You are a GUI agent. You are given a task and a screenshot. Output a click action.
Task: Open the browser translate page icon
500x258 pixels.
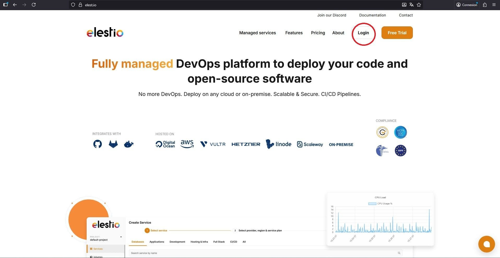click(412, 5)
